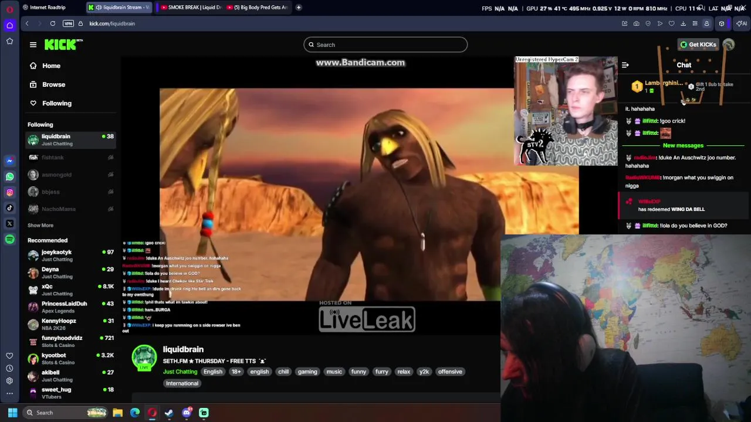Open sidebar settings gear icon
Screen dimensions: 751x422
point(9,381)
